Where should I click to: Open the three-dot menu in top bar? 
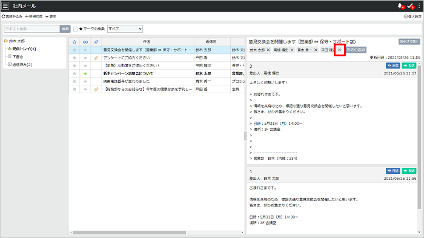(x=419, y=5)
